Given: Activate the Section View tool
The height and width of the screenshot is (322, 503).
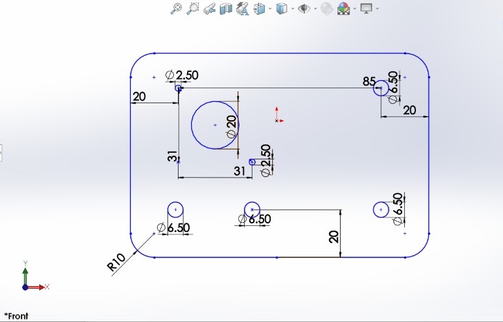Looking at the screenshot, I should (226, 8).
